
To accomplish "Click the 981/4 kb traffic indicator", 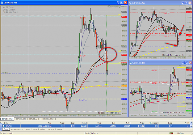I will coord(180,133).
